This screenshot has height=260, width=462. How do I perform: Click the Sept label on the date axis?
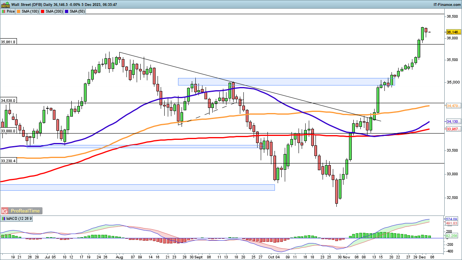tap(198, 257)
